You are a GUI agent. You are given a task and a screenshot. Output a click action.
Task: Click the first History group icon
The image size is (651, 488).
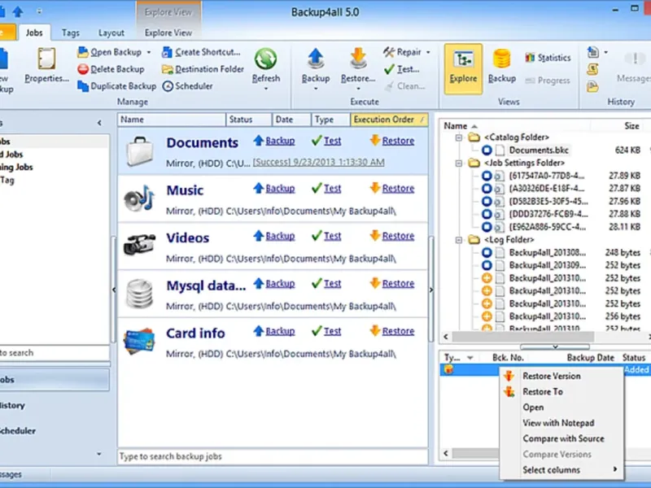pyautogui.click(x=593, y=52)
